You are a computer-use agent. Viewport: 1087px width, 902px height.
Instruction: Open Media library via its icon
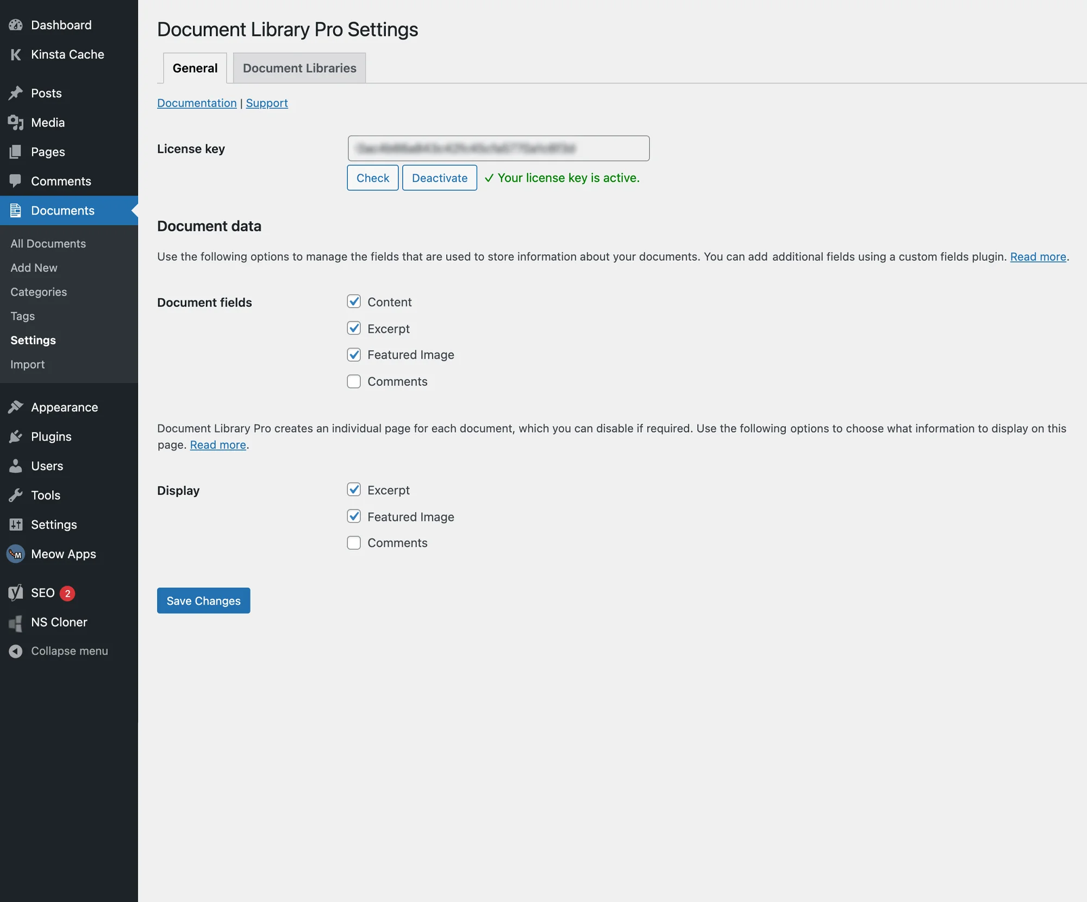coord(16,122)
